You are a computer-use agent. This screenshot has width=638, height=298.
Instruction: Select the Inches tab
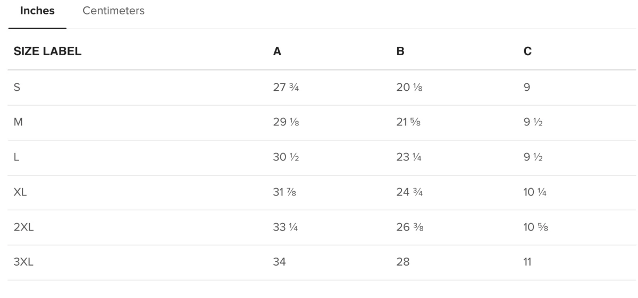[x=37, y=11]
